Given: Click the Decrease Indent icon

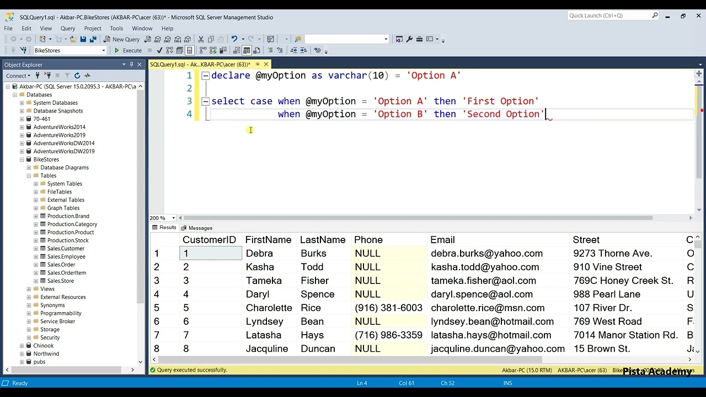Looking at the screenshot, I should pos(294,50).
